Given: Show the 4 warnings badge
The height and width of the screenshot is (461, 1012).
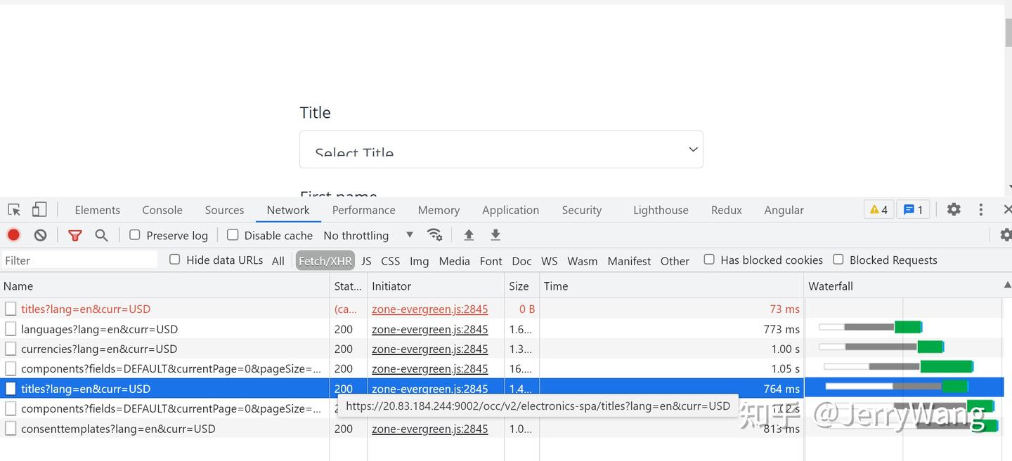Looking at the screenshot, I should click(878, 209).
